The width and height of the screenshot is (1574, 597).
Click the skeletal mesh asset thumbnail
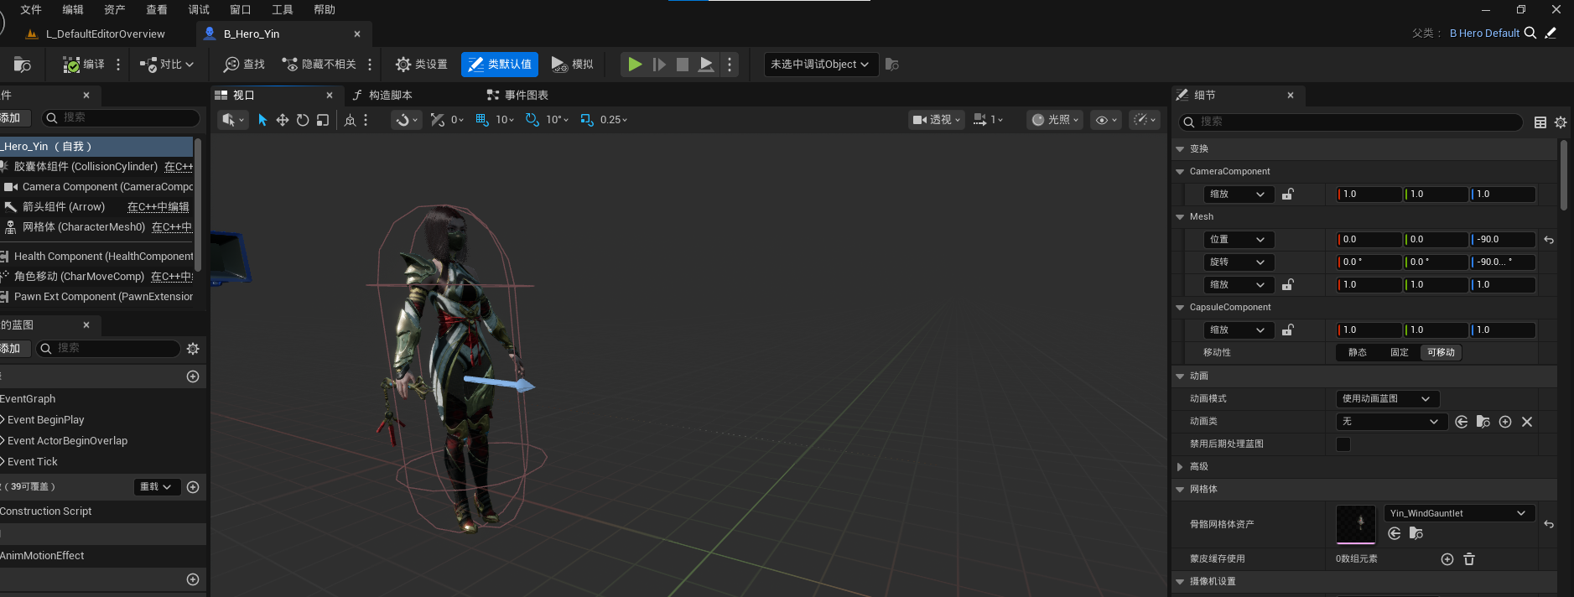pos(1356,524)
